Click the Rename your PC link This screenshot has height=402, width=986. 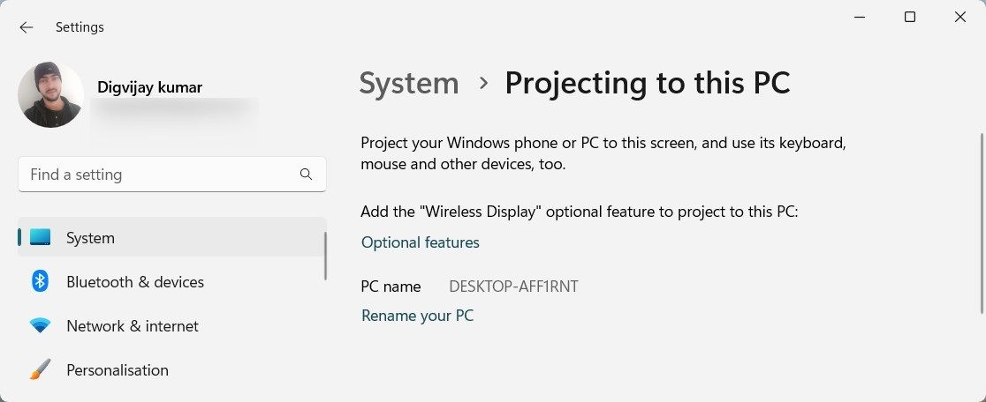click(418, 316)
